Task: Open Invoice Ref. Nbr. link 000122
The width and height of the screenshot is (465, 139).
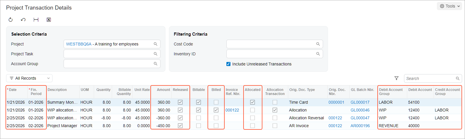Action: tap(232, 110)
